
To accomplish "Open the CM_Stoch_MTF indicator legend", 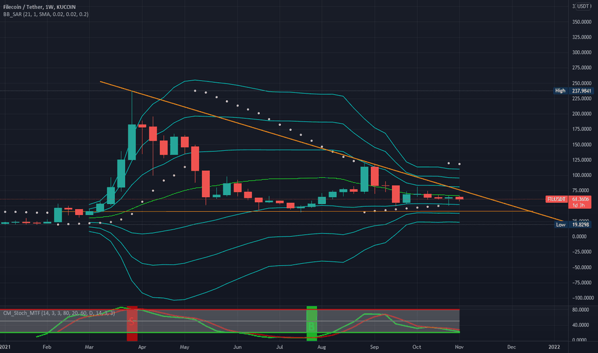I will [59, 313].
